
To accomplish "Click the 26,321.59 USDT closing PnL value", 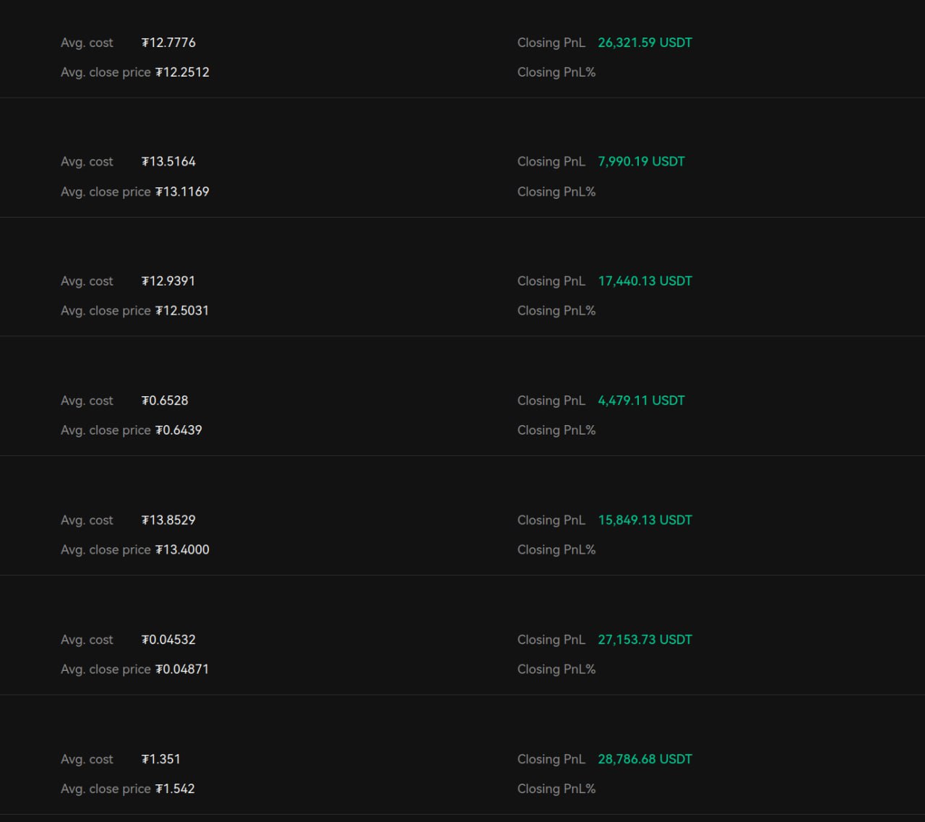I will coord(645,43).
